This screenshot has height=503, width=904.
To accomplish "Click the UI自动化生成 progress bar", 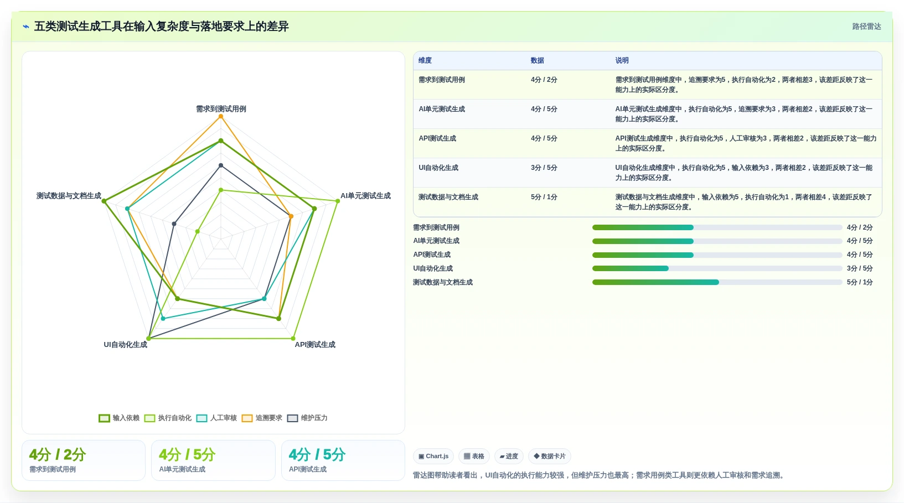I will pyautogui.click(x=717, y=268).
